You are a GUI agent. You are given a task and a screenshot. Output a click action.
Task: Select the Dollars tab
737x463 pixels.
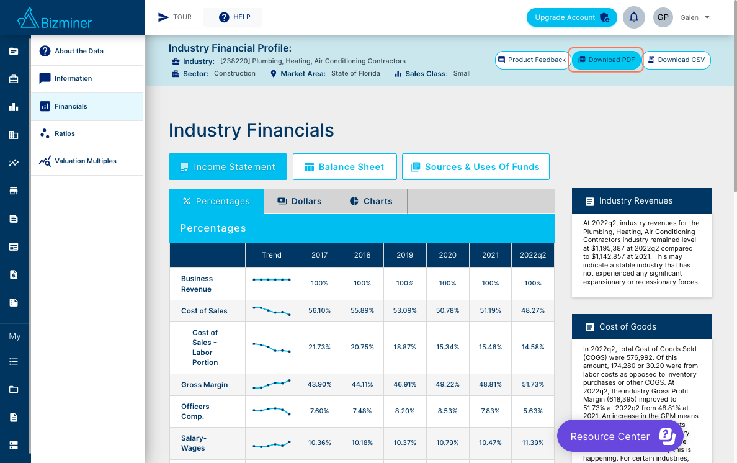pyautogui.click(x=300, y=201)
